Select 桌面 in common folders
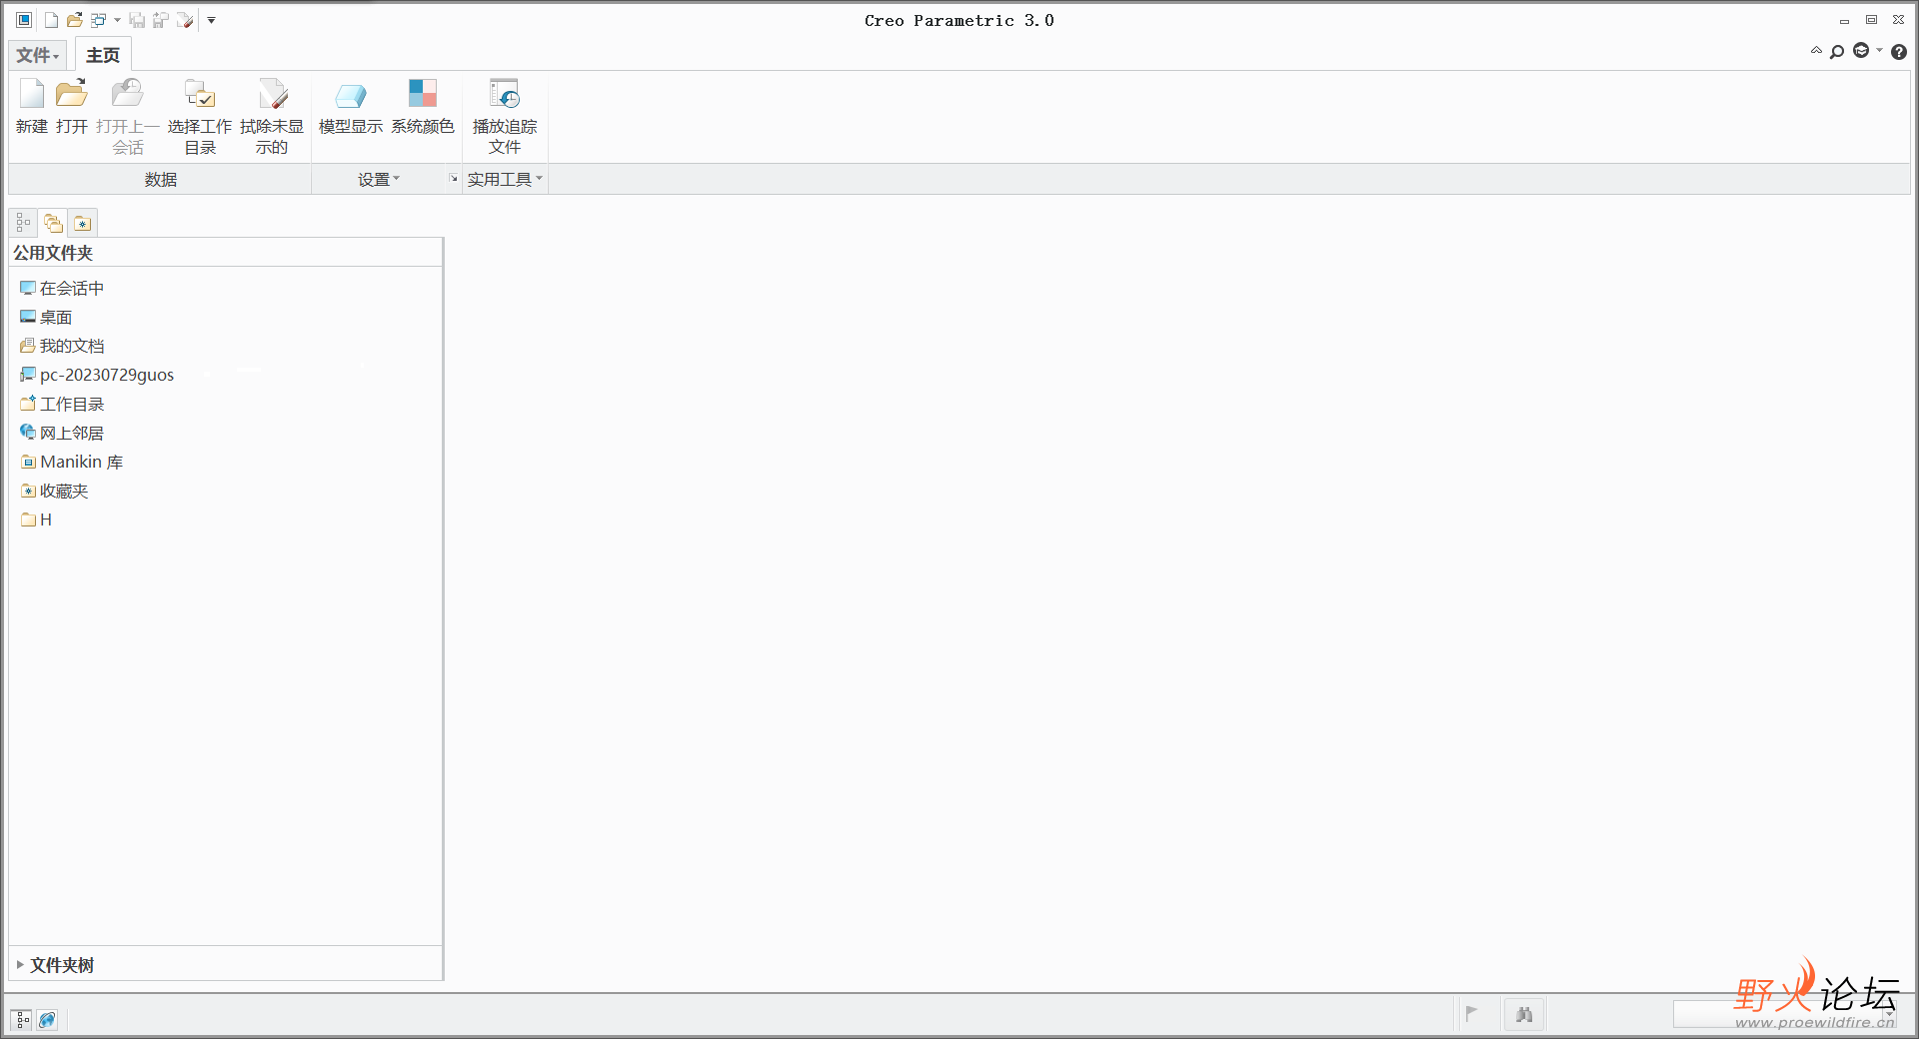 point(46,317)
